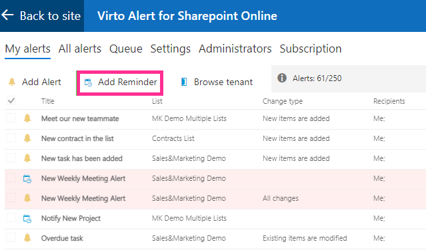This screenshot has width=426, height=250.
Task: Click the Add Reminder calendar icon
Action: coord(88,82)
